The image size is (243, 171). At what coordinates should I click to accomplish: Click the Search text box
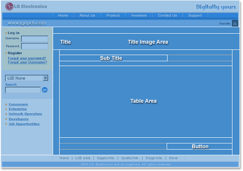pos(23,90)
